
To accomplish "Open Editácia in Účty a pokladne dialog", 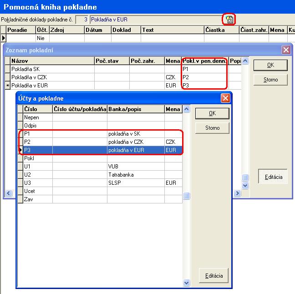I will click(x=214, y=276).
